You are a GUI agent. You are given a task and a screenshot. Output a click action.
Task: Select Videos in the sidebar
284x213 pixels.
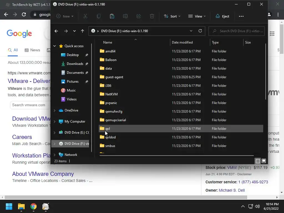(72, 99)
